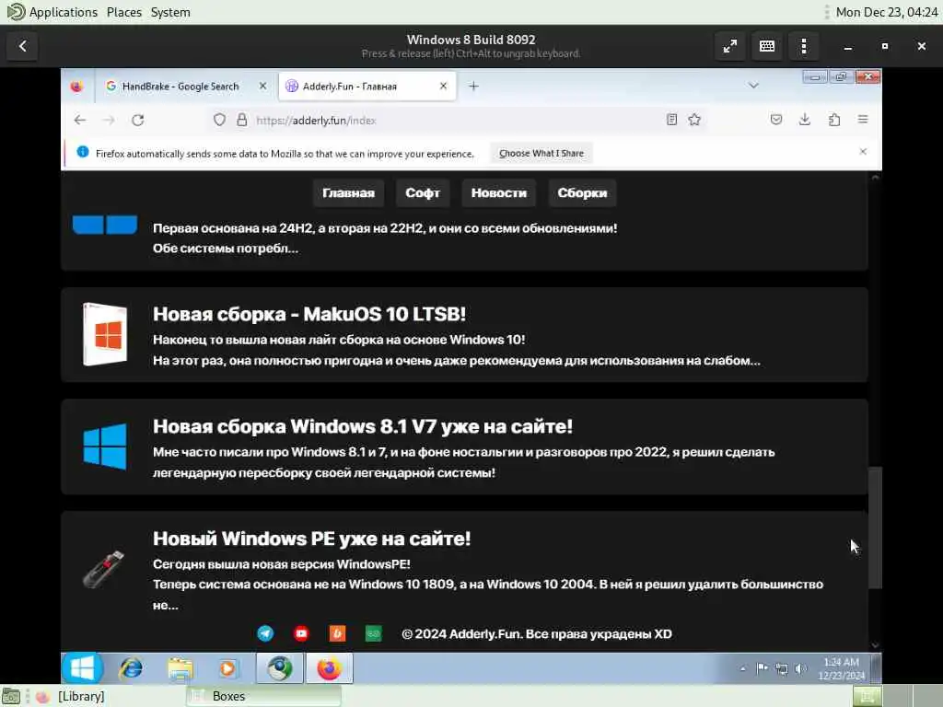This screenshot has height=707, width=943.
Task: Bookmark this page with the star
Action: pos(694,120)
